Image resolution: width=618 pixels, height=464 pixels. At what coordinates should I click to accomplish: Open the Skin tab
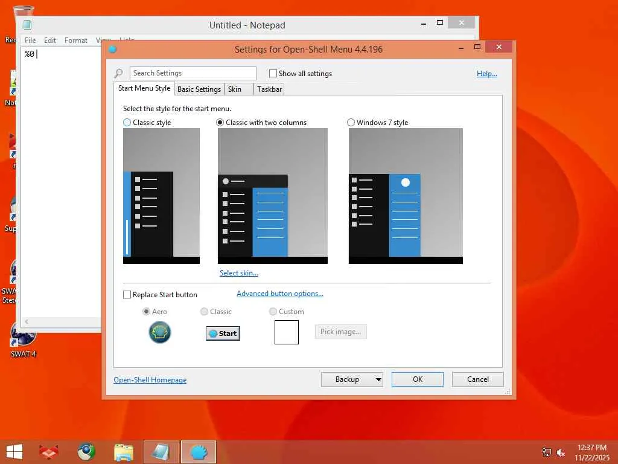coord(238,89)
